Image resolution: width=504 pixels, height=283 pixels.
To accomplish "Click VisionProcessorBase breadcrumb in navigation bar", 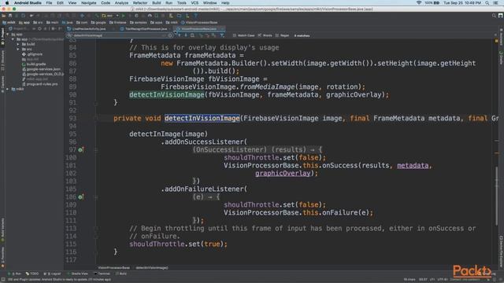I will click(x=199, y=23).
